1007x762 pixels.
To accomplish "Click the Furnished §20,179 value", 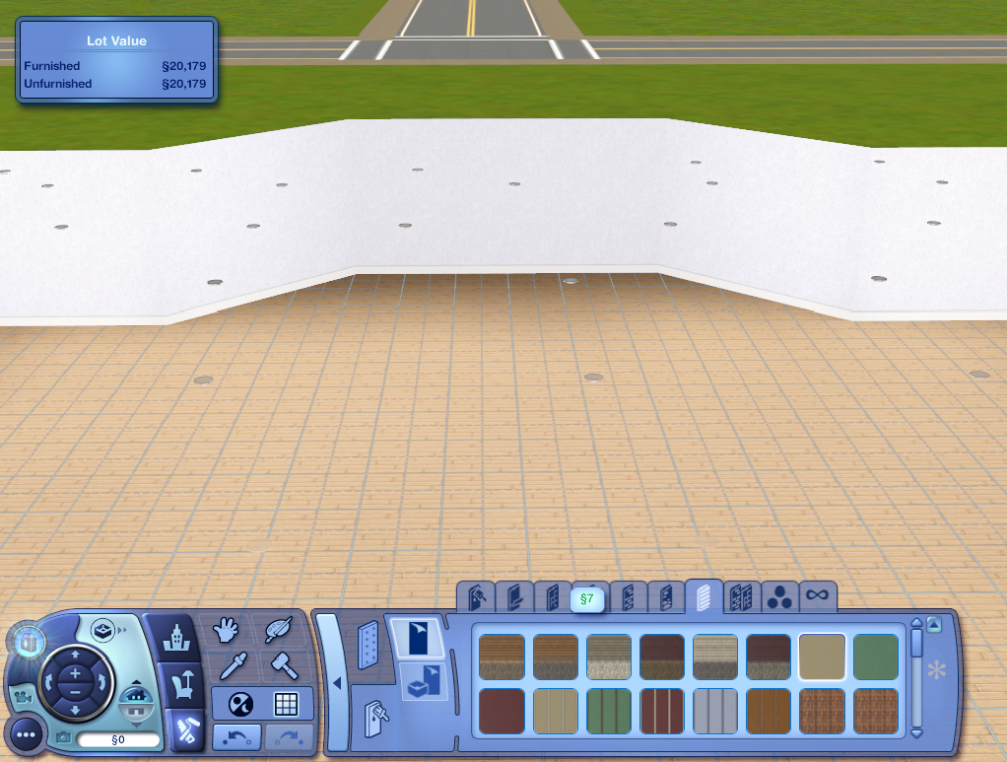I will coord(183,65).
